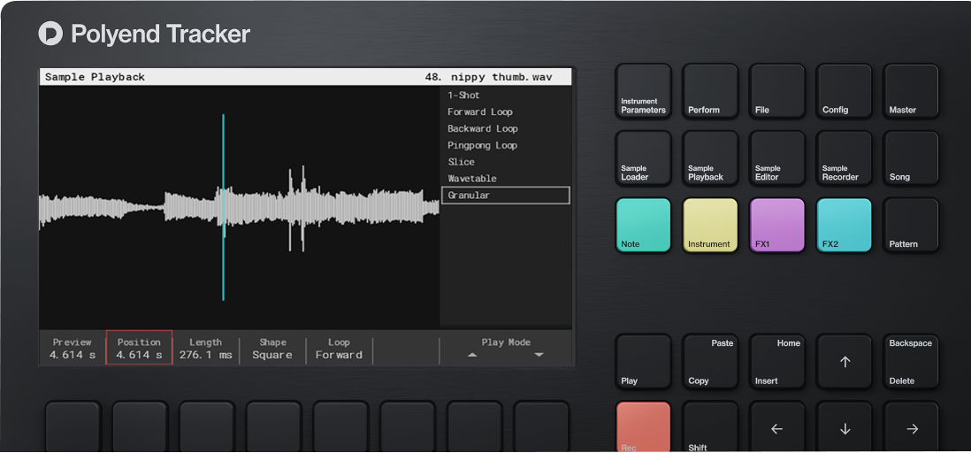Image resolution: width=971 pixels, height=453 pixels.
Task: Start playback with Play button
Action: (x=644, y=362)
